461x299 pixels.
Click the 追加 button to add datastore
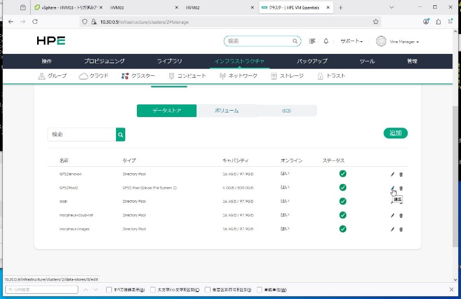point(395,133)
